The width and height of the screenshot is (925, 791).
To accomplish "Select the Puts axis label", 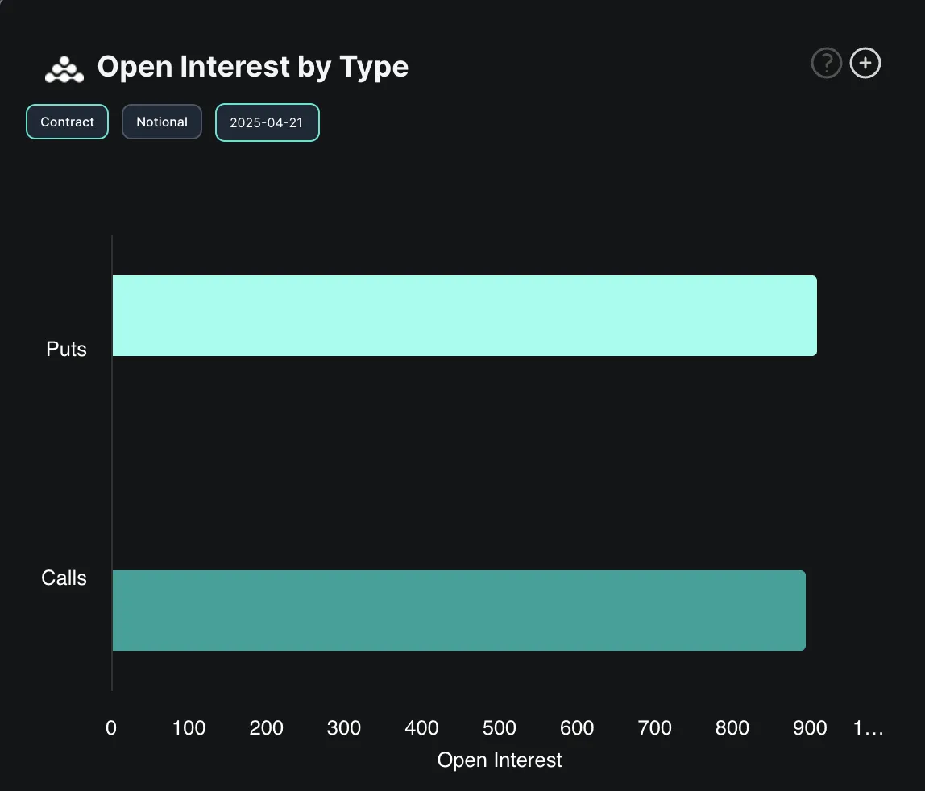I will 66,350.
